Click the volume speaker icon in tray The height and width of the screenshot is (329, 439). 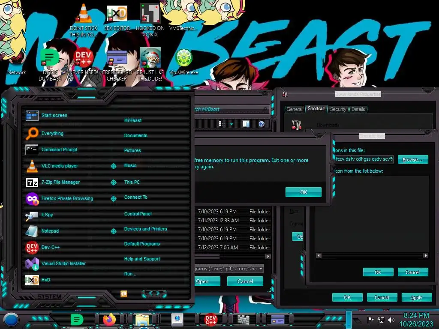coord(391,320)
